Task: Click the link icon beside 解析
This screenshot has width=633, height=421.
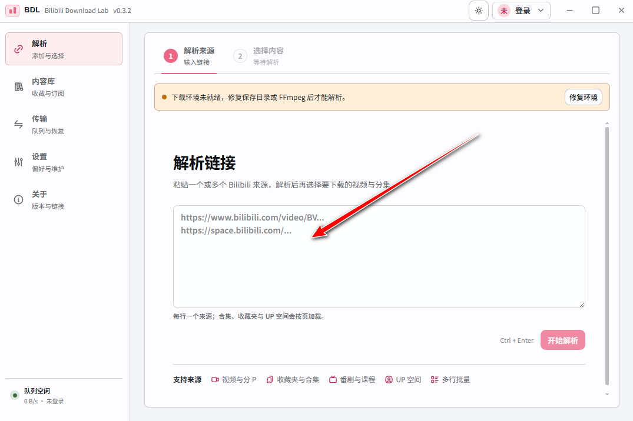Action: 19,49
